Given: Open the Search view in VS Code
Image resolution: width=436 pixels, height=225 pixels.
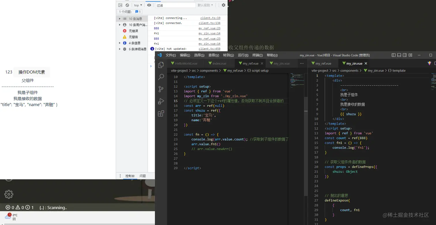Looking at the screenshot, I should (x=161, y=77).
